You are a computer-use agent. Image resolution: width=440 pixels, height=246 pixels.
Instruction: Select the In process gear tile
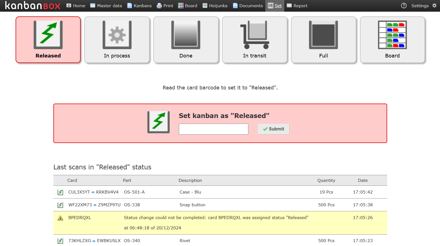click(x=117, y=40)
